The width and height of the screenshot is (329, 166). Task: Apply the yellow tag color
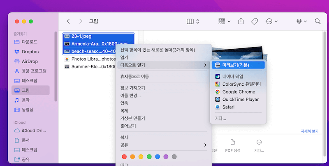(x=141, y=157)
